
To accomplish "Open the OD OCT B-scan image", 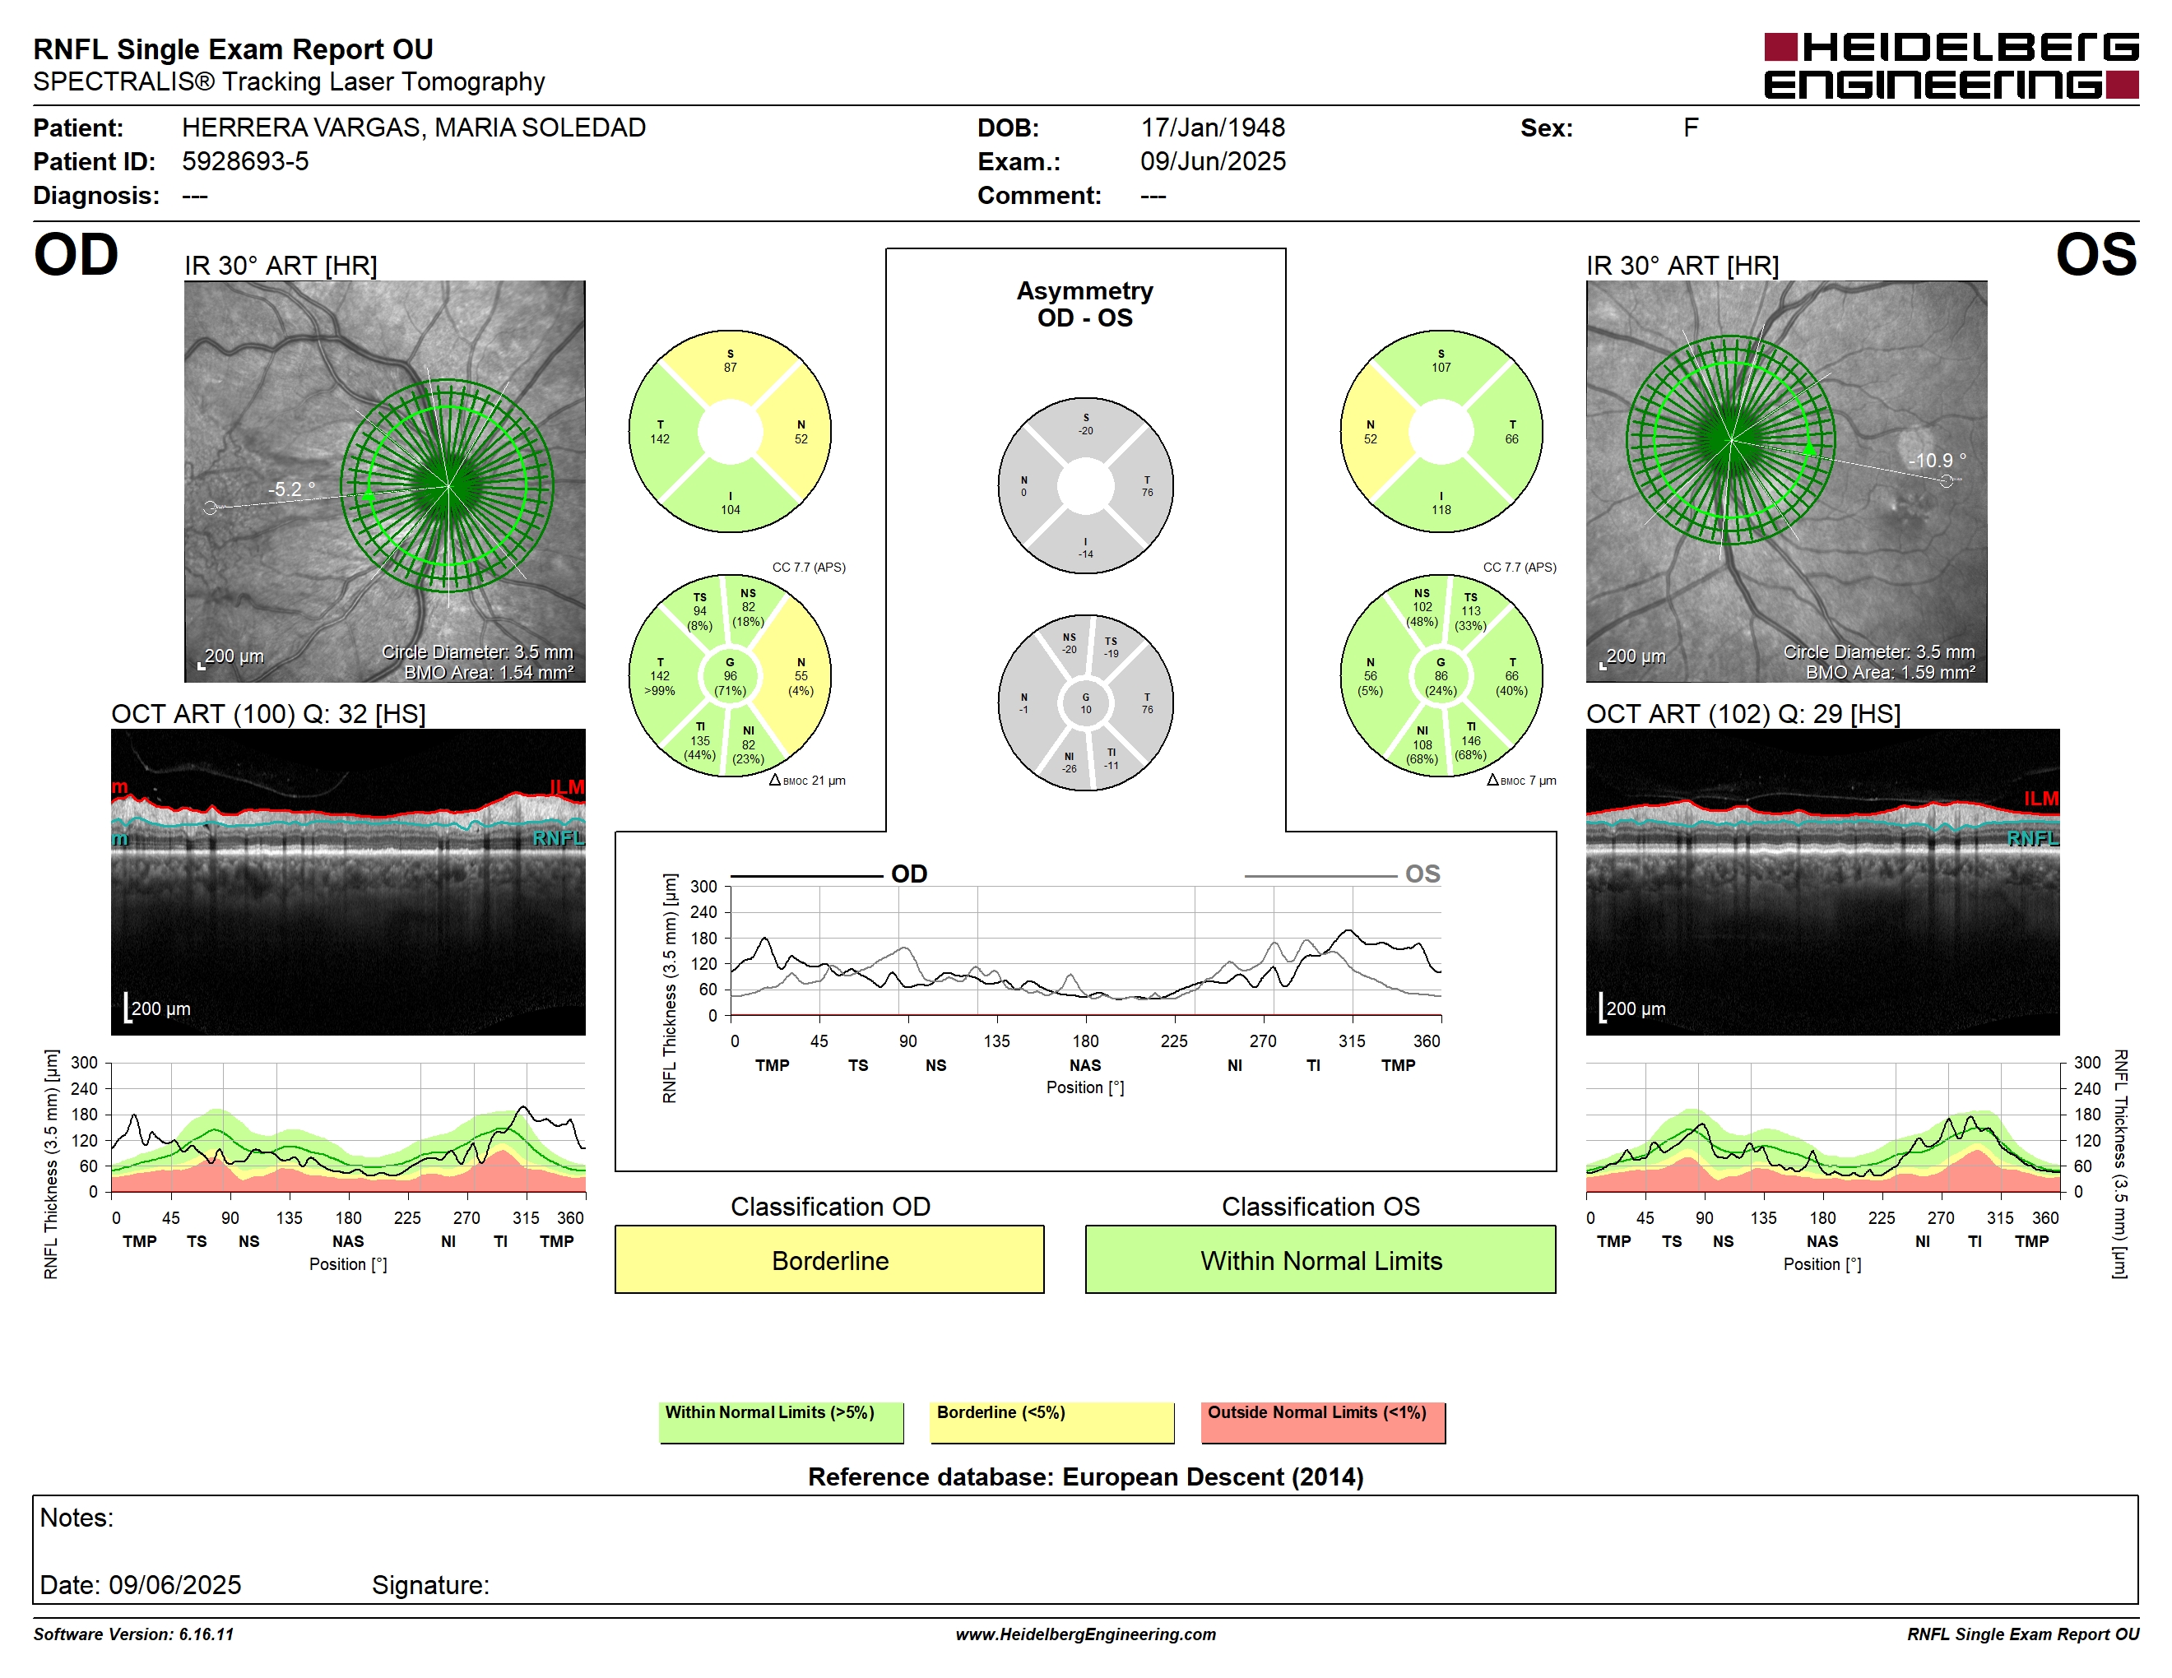I will point(348,882).
